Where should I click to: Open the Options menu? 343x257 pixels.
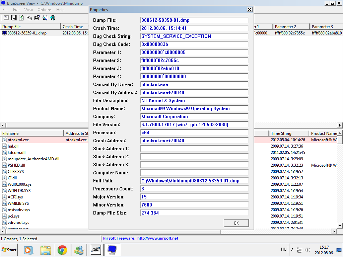45,10
